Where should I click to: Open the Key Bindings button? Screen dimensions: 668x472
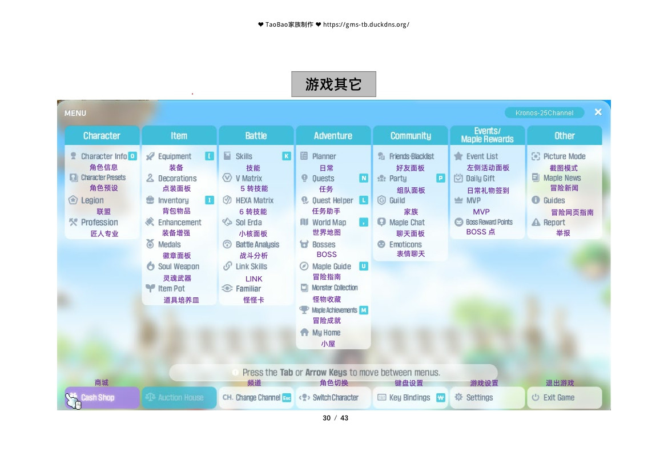coord(410,398)
